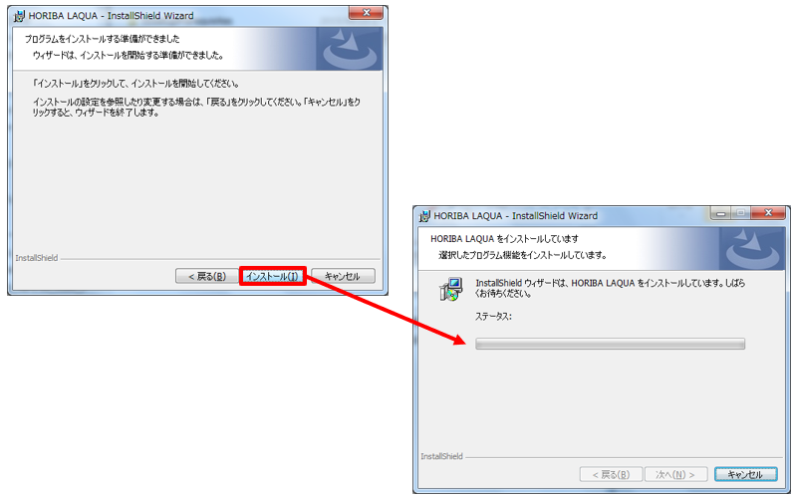The width and height of the screenshot is (793, 497).
Task: Click the InstallShield label in the ready-to-install dialog
Action: pos(37,258)
